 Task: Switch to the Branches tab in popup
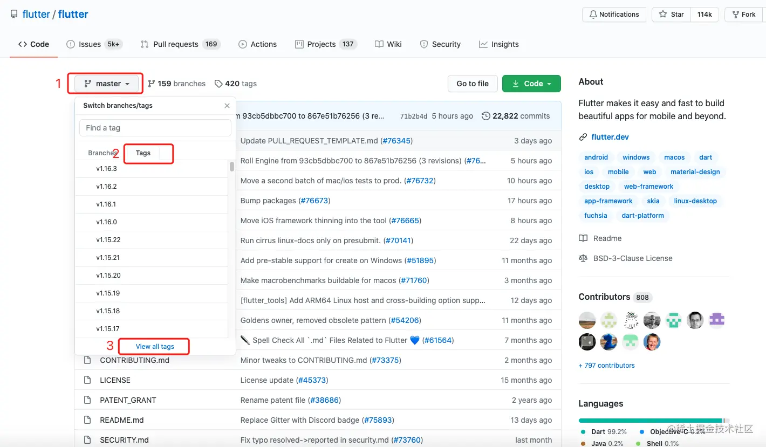pyautogui.click(x=102, y=153)
